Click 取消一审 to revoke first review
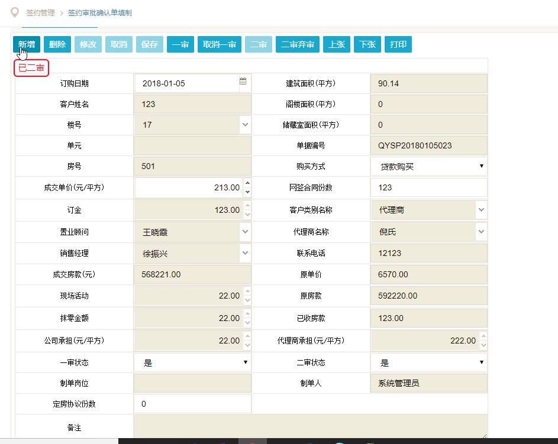This screenshot has height=444, width=558. pyautogui.click(x=220, y=44)
